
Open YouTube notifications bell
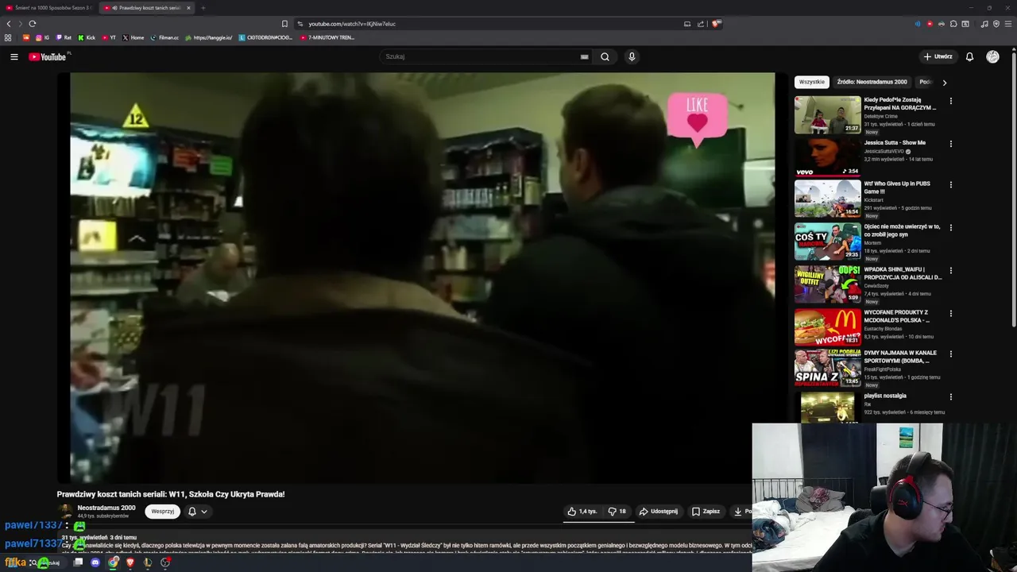coord(969,56)
